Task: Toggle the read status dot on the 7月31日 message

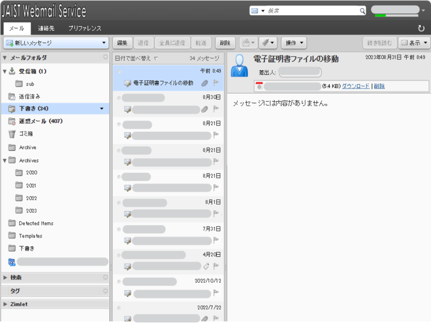Action: pyautogui.click(x=119, y=228)
